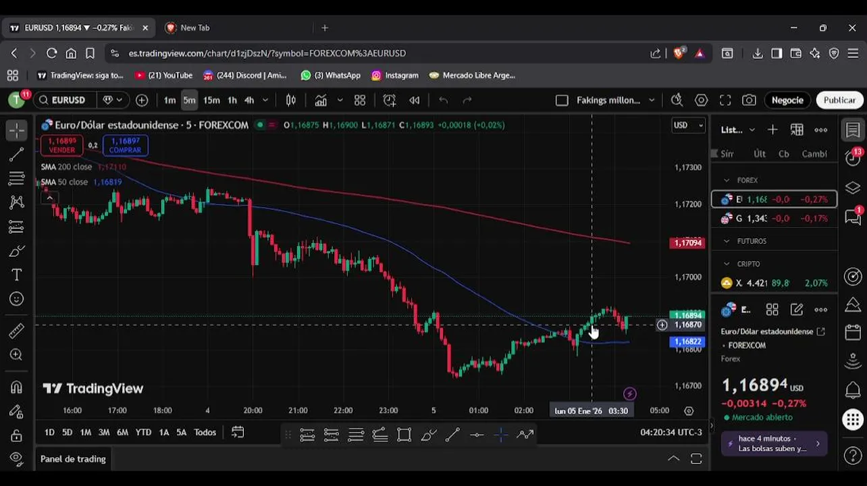Screen dimensions: 867x486
Task: Switch to the 1h timeframe
Action: pyautogui.click(x=232, y=100)
